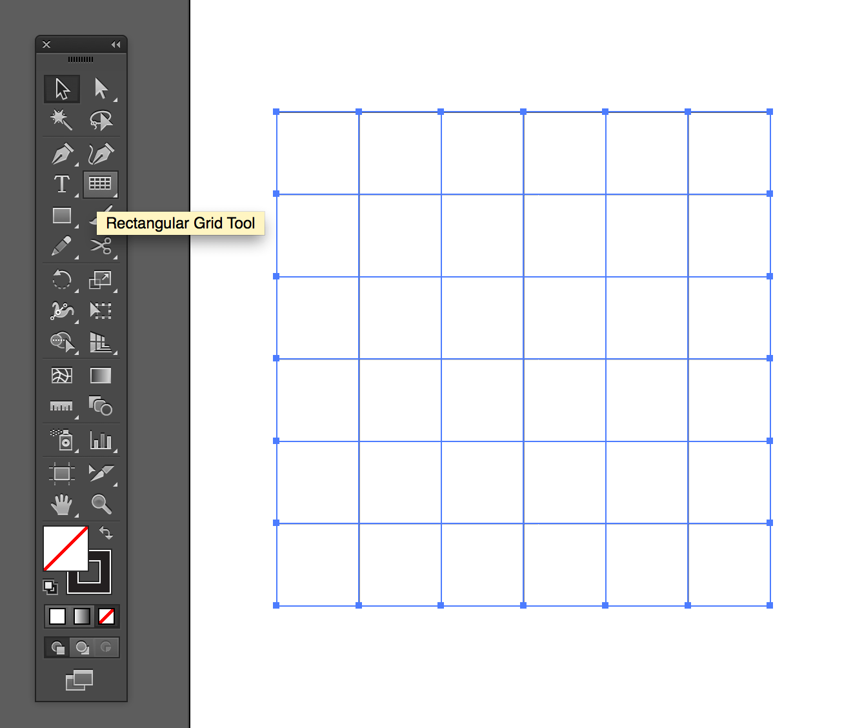Enable Draw Normal mode
Viewport: 853px width, 728px height.
(57, 647)
